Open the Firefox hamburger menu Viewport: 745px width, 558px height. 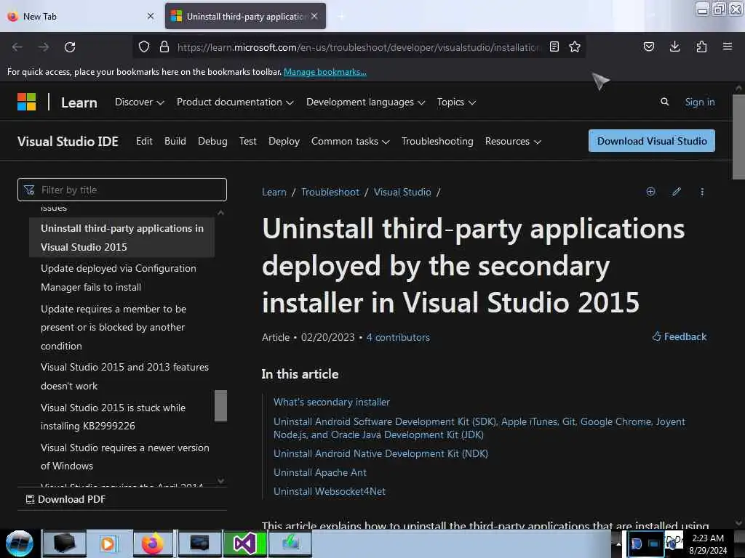click(728, 46)
